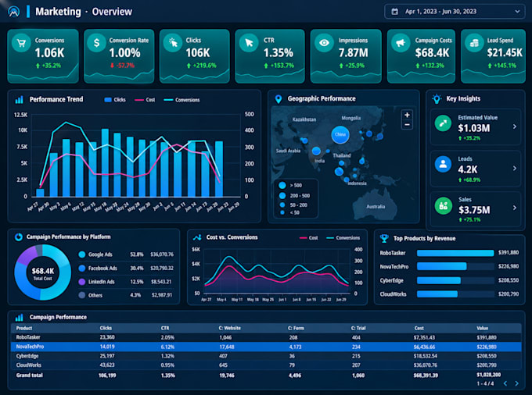Image resolution: width=532 pixels, height=395 pixels.
Task: Click the LinkedIn Ads color dot
Action: (82, 282)
